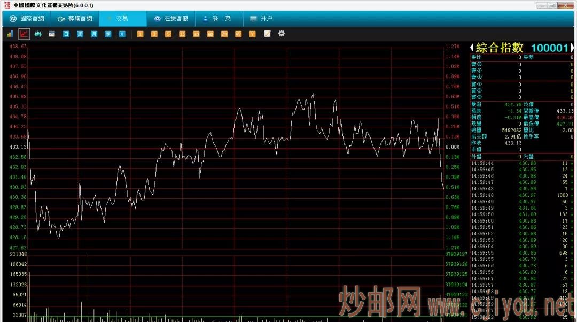577x322 pixels.
Task: Switch chart to monthly view (月)
Action: 93,34
